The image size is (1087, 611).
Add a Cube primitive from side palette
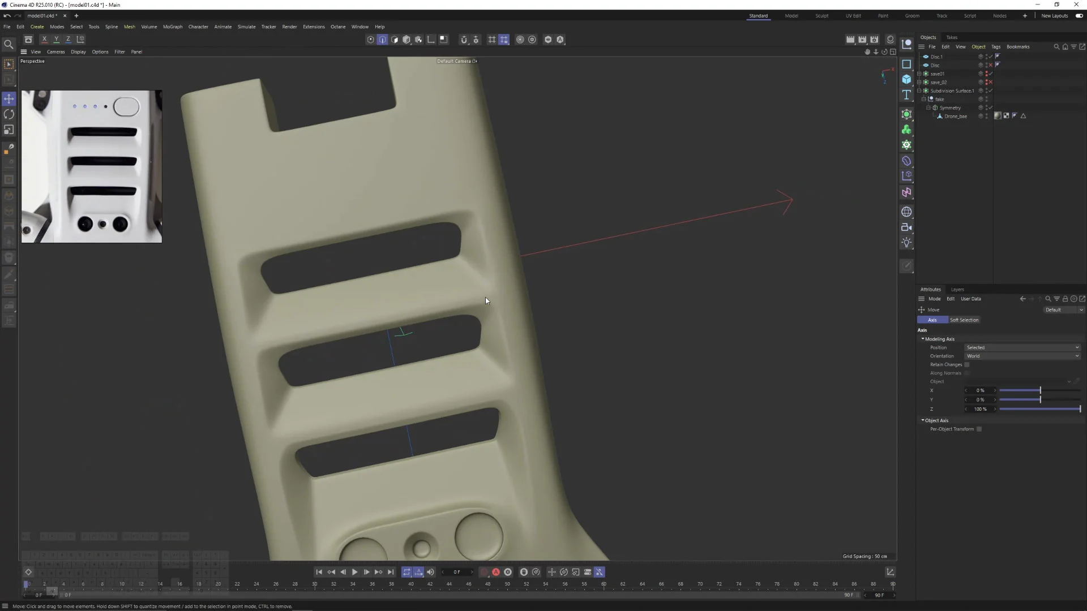tap(906, 79)
